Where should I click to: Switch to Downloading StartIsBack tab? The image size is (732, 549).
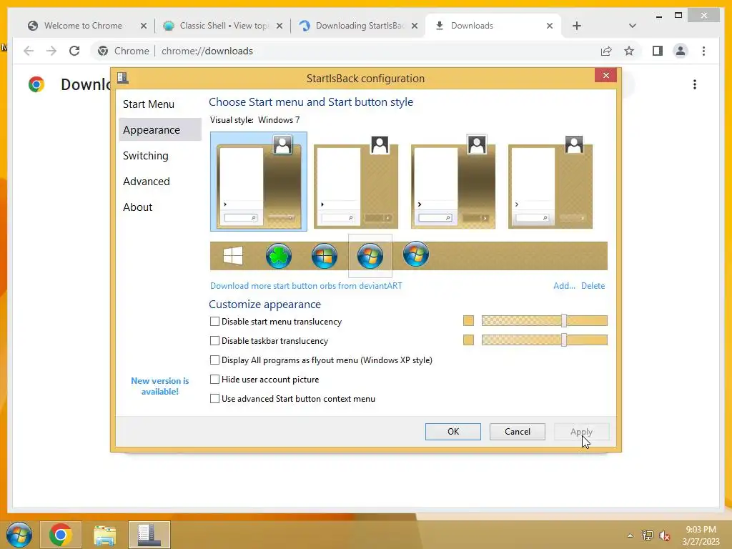pos(360,26)
